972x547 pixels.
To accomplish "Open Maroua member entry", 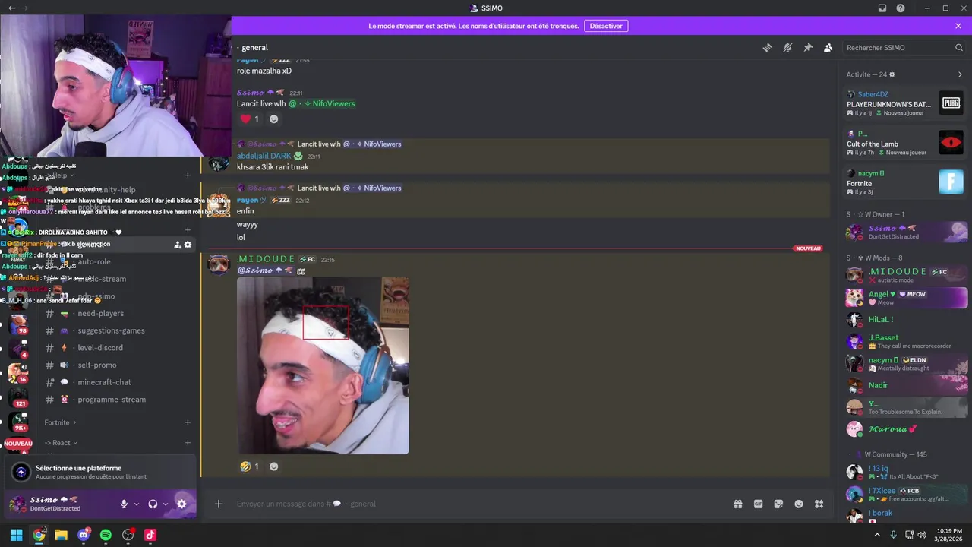I will 907,428.
